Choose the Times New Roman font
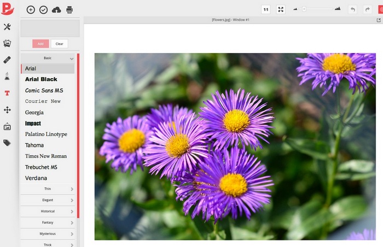 tap(46, 156)
